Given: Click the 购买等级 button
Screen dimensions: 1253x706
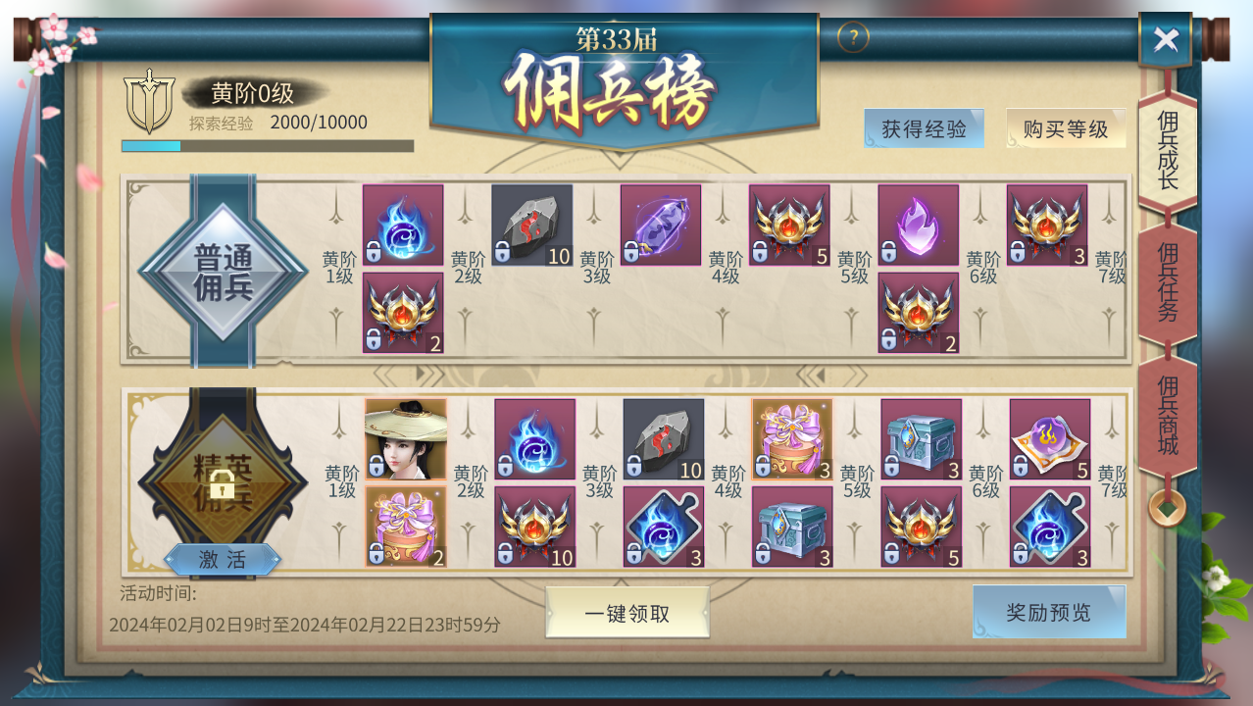Looking at the screenshot, I should [x=1066, y=128].
